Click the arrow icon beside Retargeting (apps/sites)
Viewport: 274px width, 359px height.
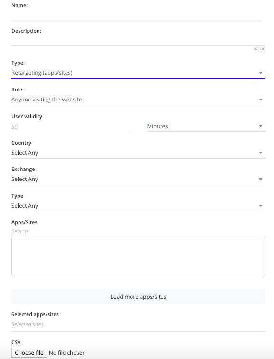[x=261, y=73]
